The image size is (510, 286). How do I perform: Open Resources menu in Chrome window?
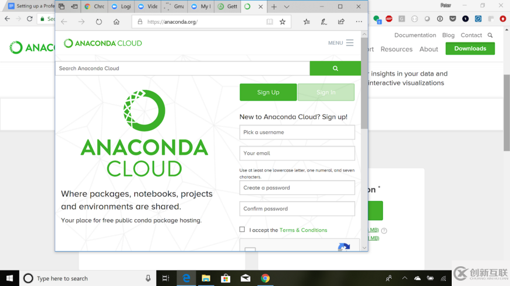tap(396, 49)
